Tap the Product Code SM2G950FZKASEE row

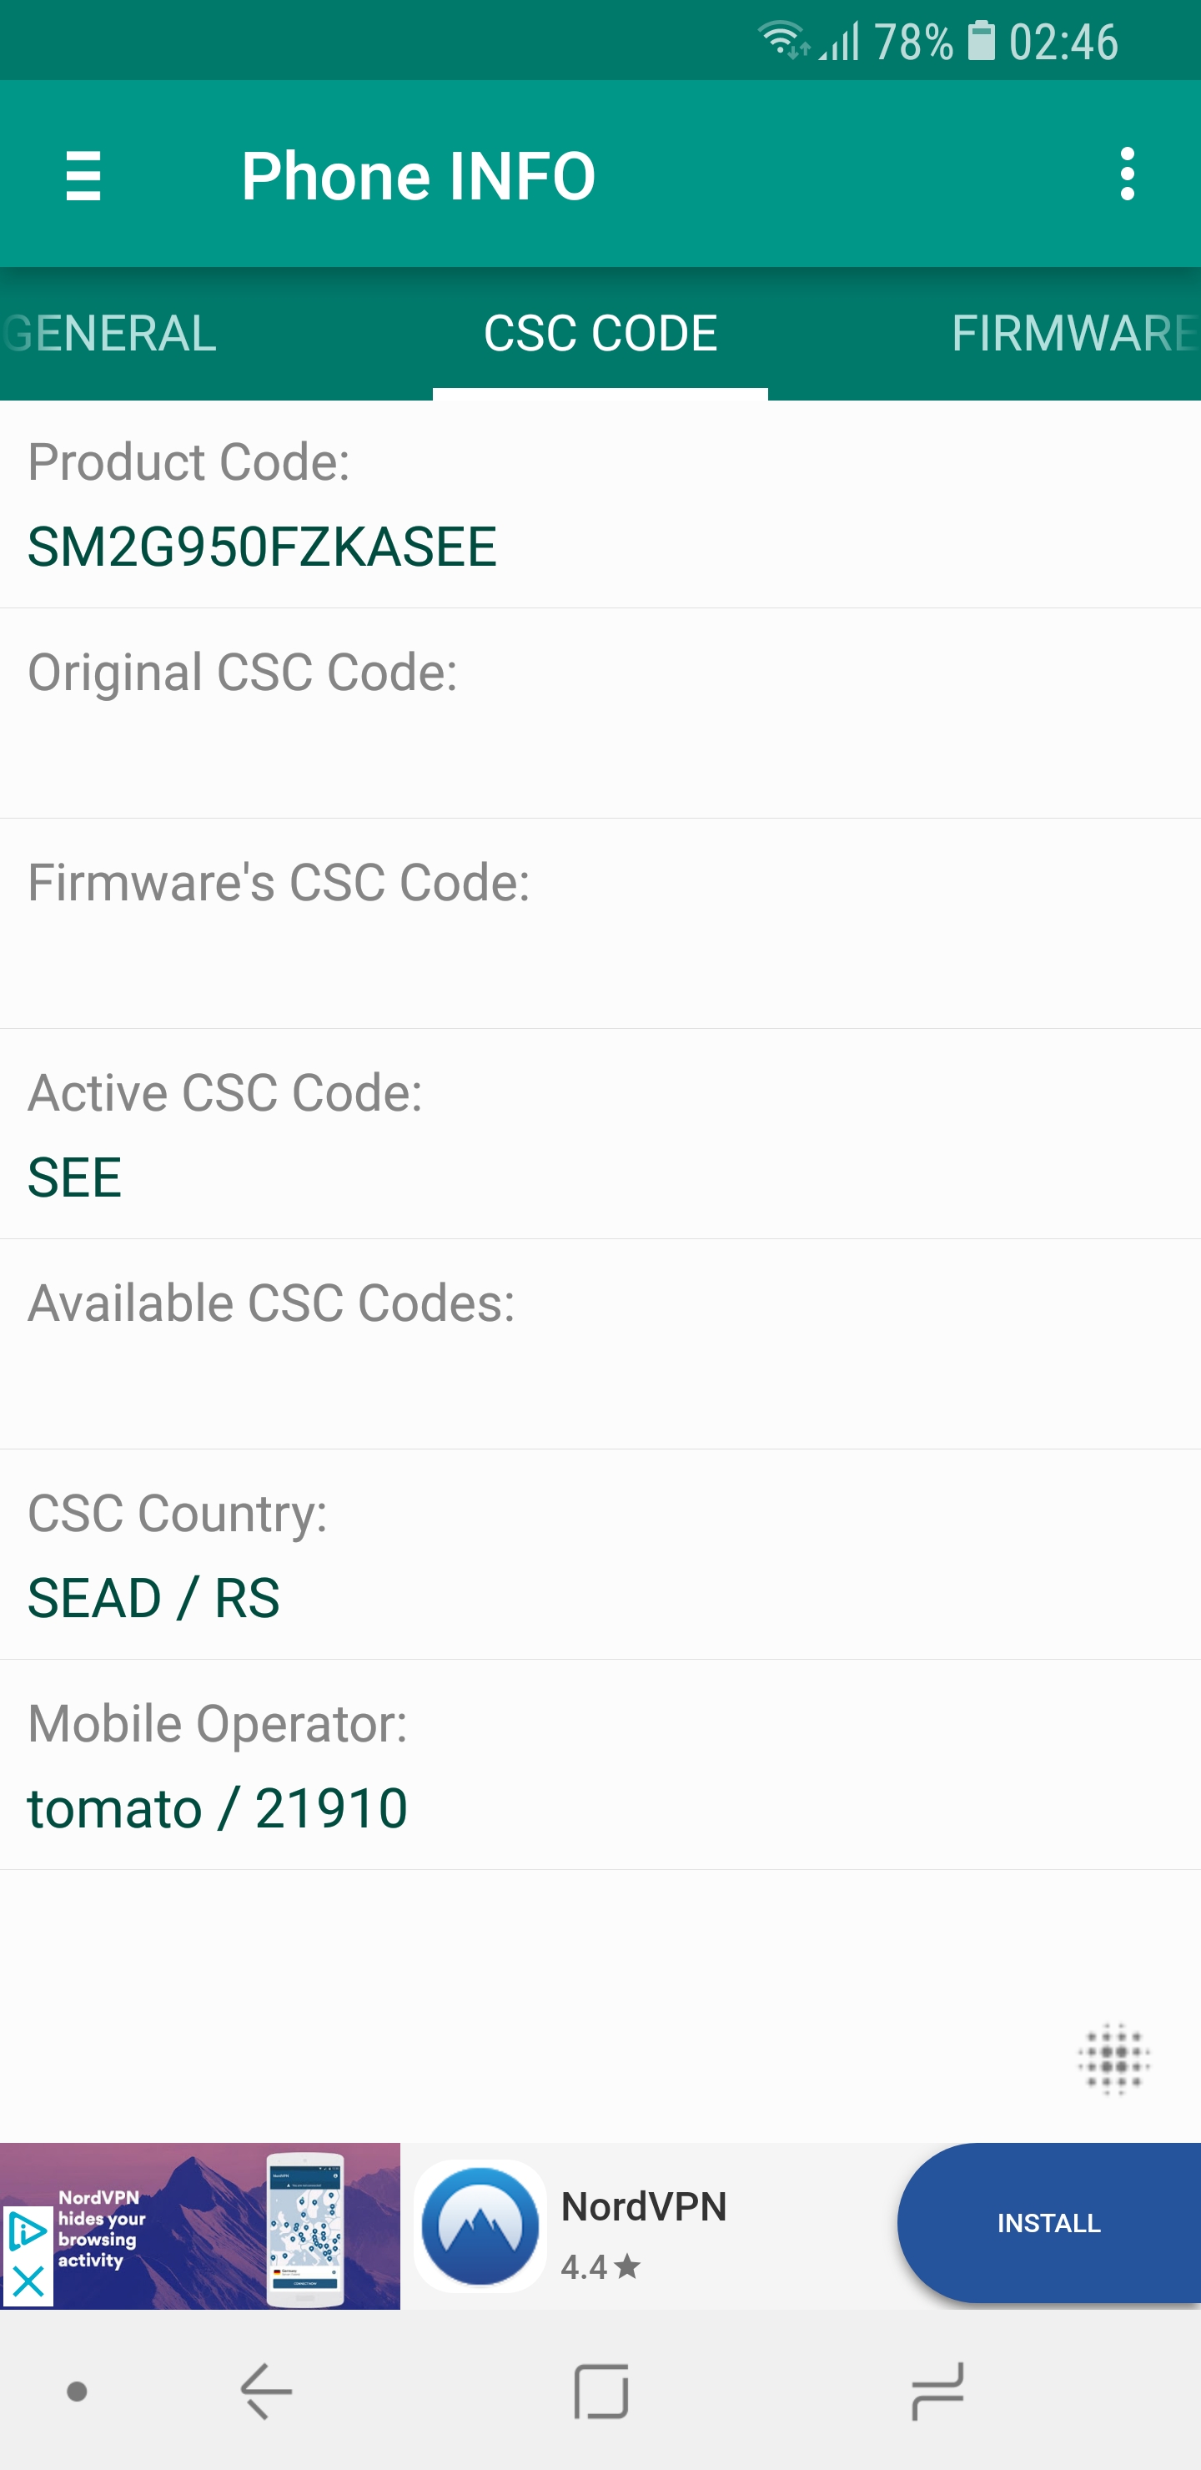coord(600,506)
